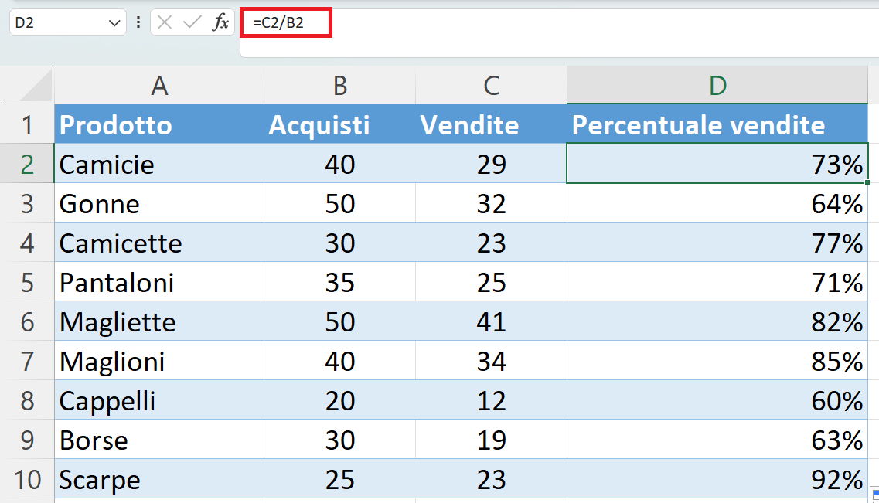Click the Prodotto header cell
This screenshot has height=503, width=879.
(159, 124)
